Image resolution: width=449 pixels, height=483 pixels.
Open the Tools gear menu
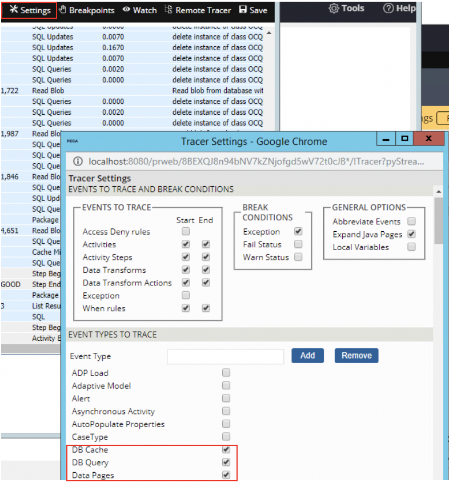click(x=346, y=9)
